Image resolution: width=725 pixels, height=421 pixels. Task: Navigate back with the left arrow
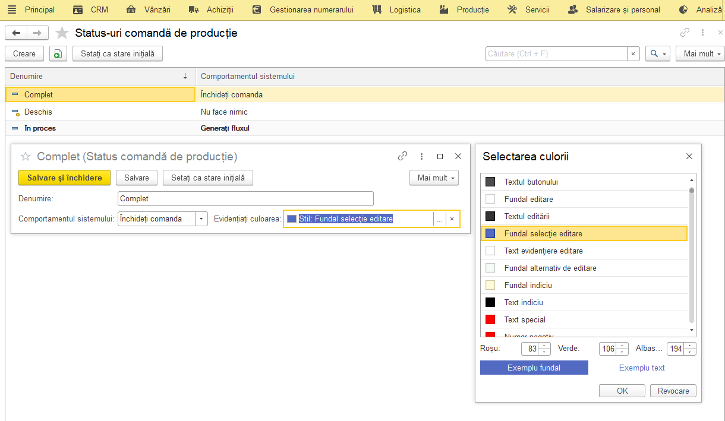(x=16, y=33)
